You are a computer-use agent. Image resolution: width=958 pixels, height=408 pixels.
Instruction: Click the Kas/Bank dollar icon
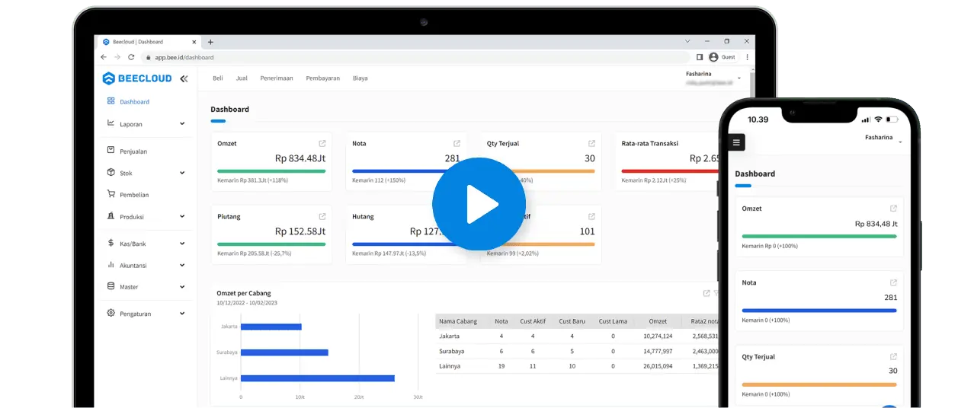pyautogui.click(x=111, y=244)
